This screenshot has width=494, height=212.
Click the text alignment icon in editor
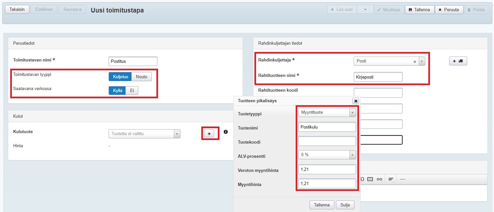pyautogui.click(x=391, y=179)
